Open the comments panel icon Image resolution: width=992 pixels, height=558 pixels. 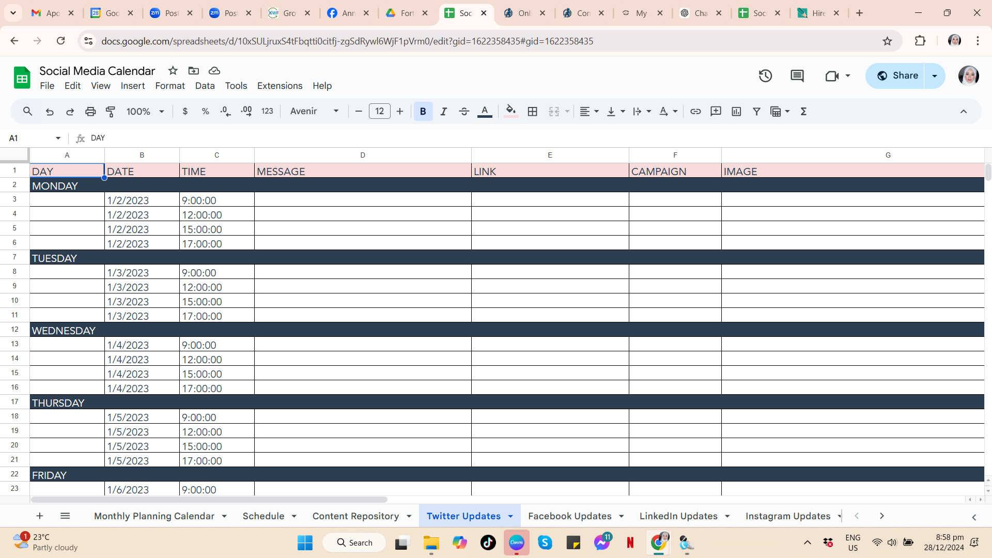pyautogui.click(x=797, y=76)
